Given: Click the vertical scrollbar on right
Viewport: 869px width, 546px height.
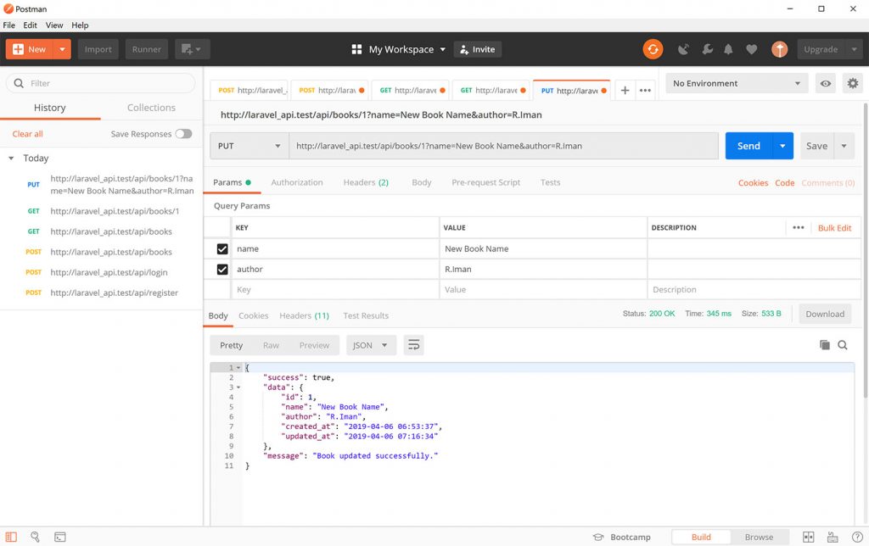Looking at the screenshot, I should pos(865,249).
